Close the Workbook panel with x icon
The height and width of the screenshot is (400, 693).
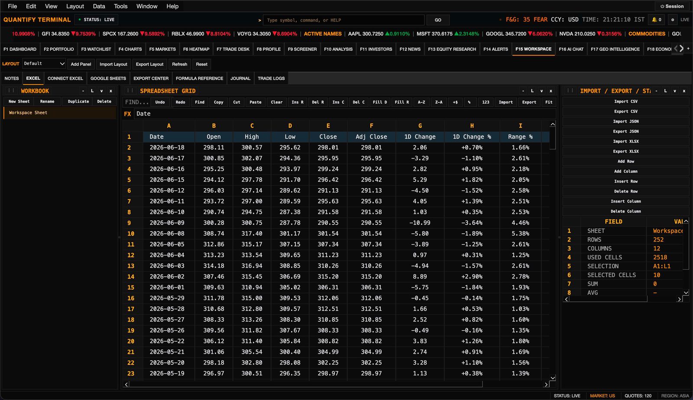coord(111,91)
